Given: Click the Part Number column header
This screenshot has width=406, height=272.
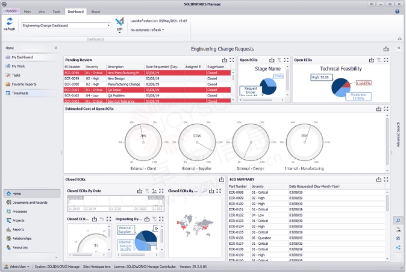Looking at the screenshot, I should [x=239, y=186].
